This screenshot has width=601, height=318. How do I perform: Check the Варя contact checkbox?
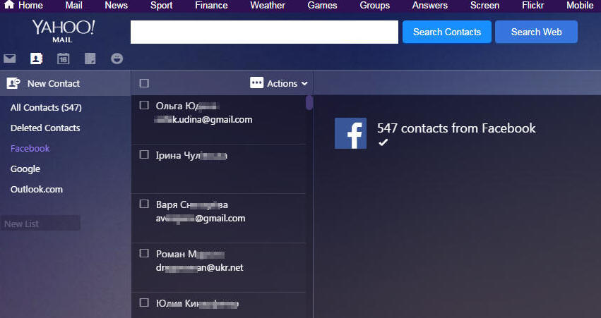144,204
